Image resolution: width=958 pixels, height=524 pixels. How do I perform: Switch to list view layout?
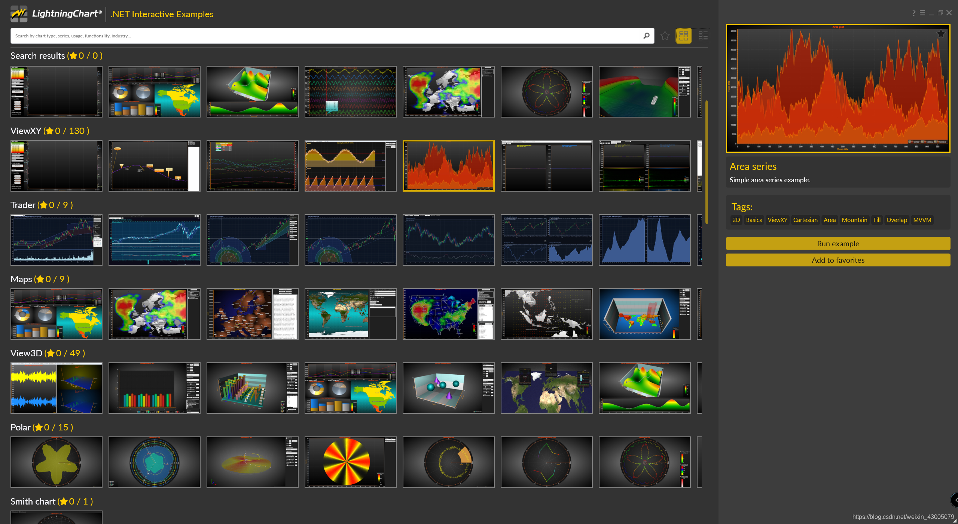[703, 36]
